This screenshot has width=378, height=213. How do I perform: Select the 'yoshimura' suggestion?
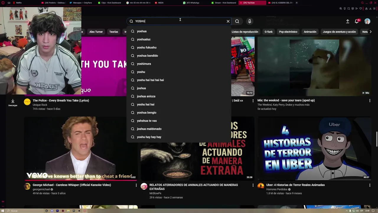tap(179, 64)
